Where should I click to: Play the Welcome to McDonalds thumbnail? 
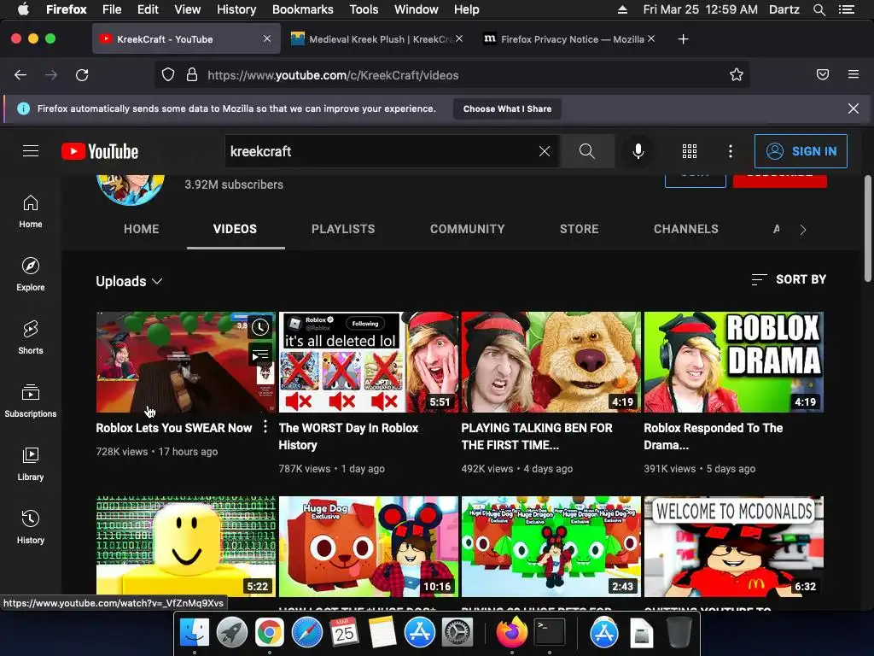click(x=734, y=547)
